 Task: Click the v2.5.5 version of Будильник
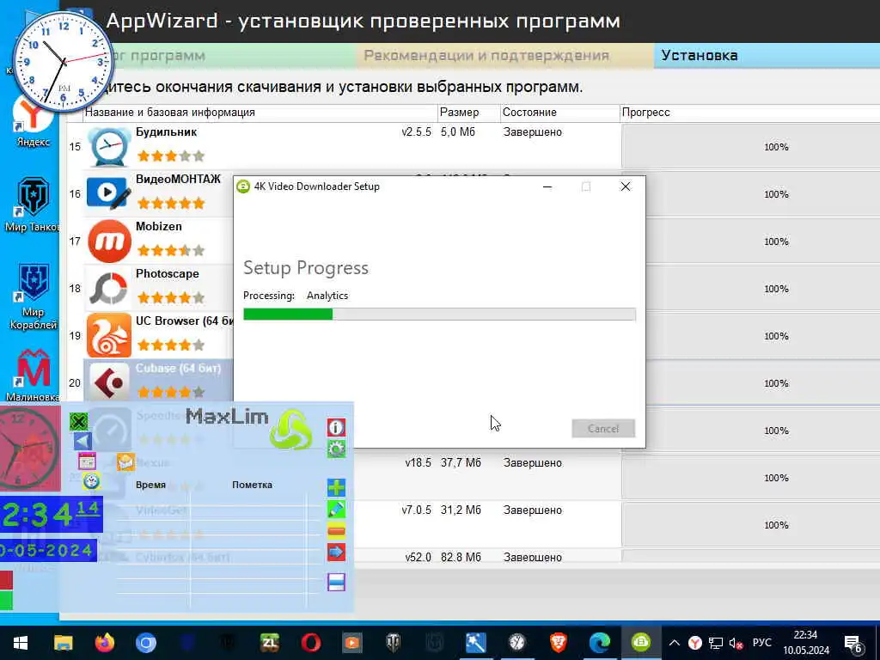click(x=417, y=131)
